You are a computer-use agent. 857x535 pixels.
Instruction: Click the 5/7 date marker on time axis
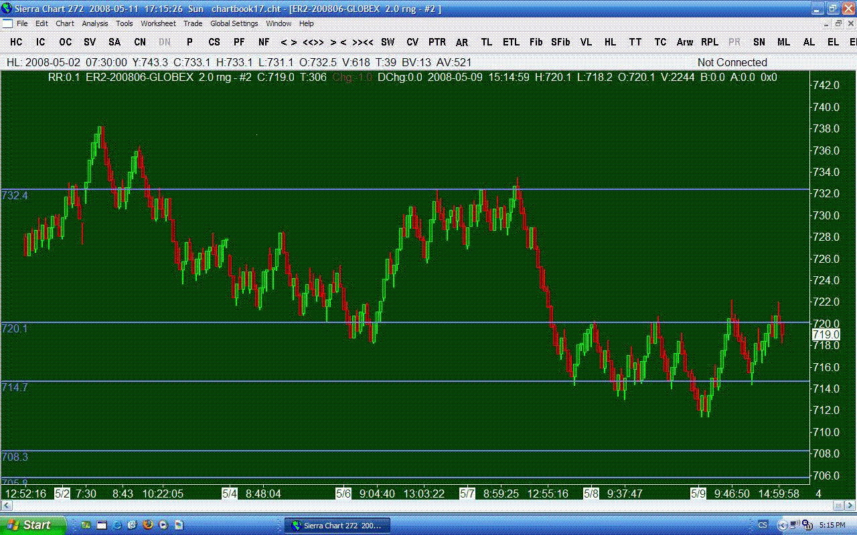point(467,494)
